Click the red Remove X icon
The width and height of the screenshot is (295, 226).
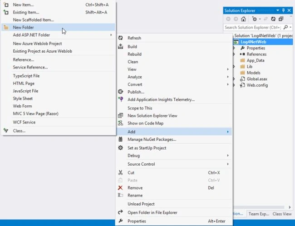click(120, 187)
